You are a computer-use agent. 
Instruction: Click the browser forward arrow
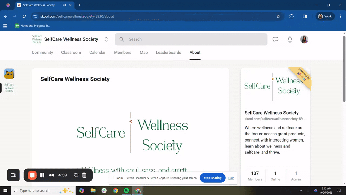coord(15,16)
